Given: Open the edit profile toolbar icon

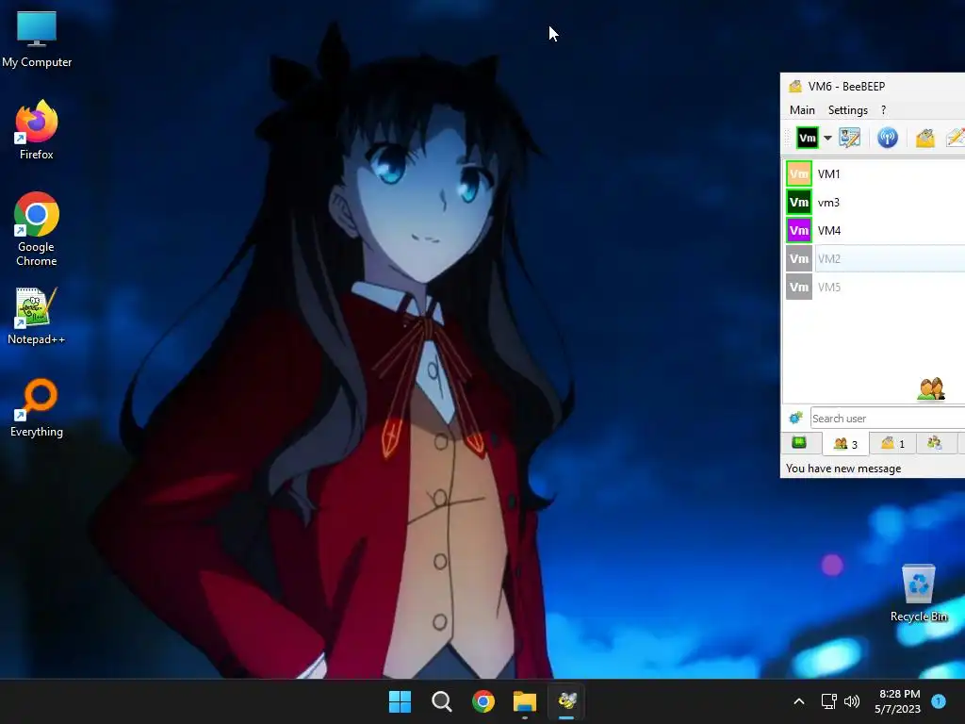Looking at the screenshot, I should click(x=850, y=138).
